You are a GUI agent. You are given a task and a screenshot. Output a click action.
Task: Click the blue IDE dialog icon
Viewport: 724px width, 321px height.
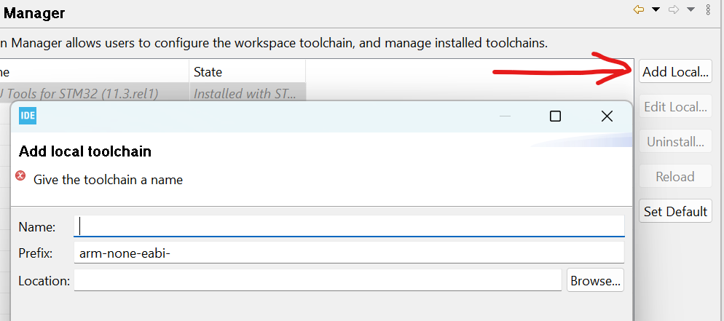coord(28,116)
